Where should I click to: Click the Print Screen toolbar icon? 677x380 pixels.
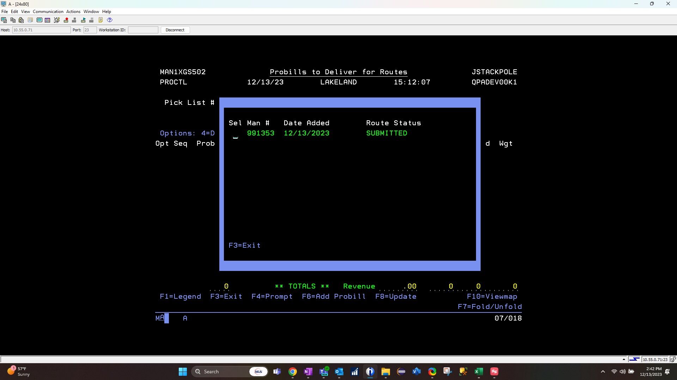[4, 20]
